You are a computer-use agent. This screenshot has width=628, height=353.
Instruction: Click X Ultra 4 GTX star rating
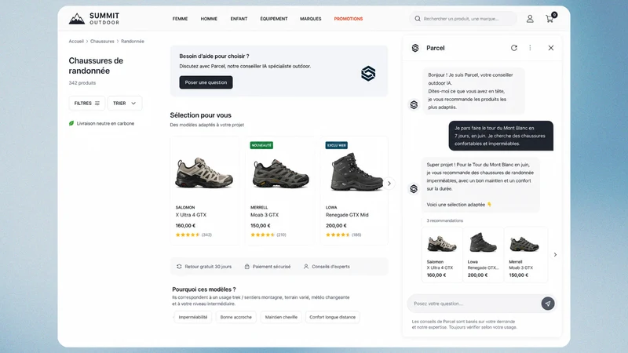click(188, 235)
